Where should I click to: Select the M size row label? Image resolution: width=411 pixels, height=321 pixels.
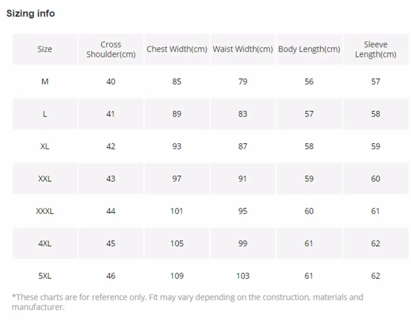point(45,82)
